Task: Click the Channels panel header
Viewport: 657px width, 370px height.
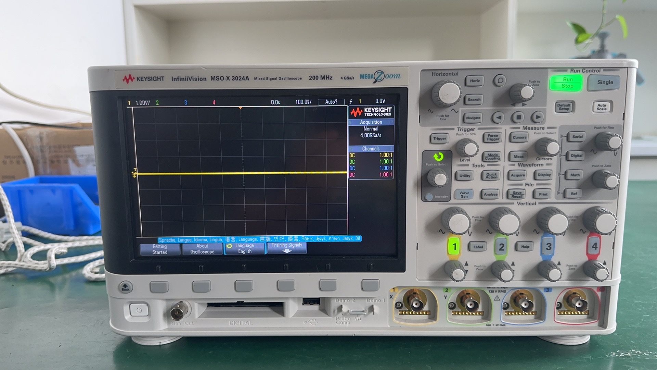Action: coord(371,149)
